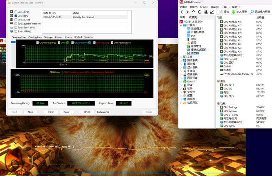The image size is (272, 176).
Task: Click the person icon in AIDA64 toolbar
Action: coord(206,12)
